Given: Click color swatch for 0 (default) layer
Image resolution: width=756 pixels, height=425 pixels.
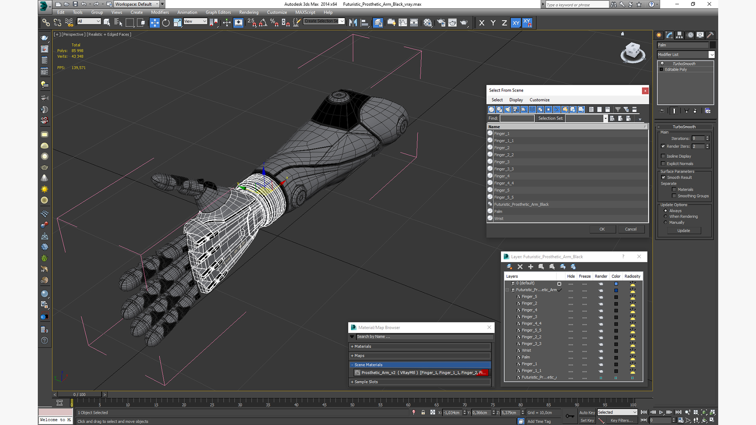Looking at the screenshot, I should pyautogui.click(x=616, y=284).
